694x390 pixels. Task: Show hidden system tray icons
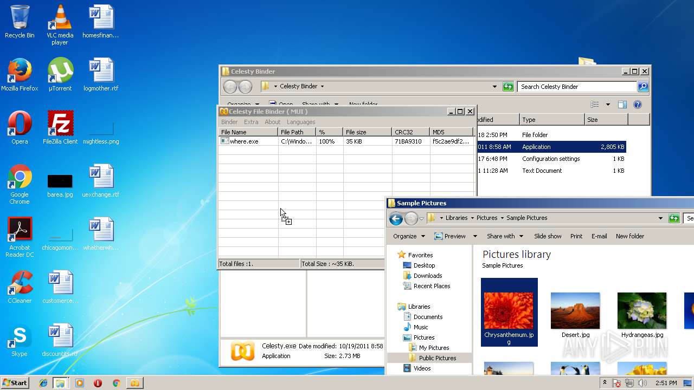605,383
